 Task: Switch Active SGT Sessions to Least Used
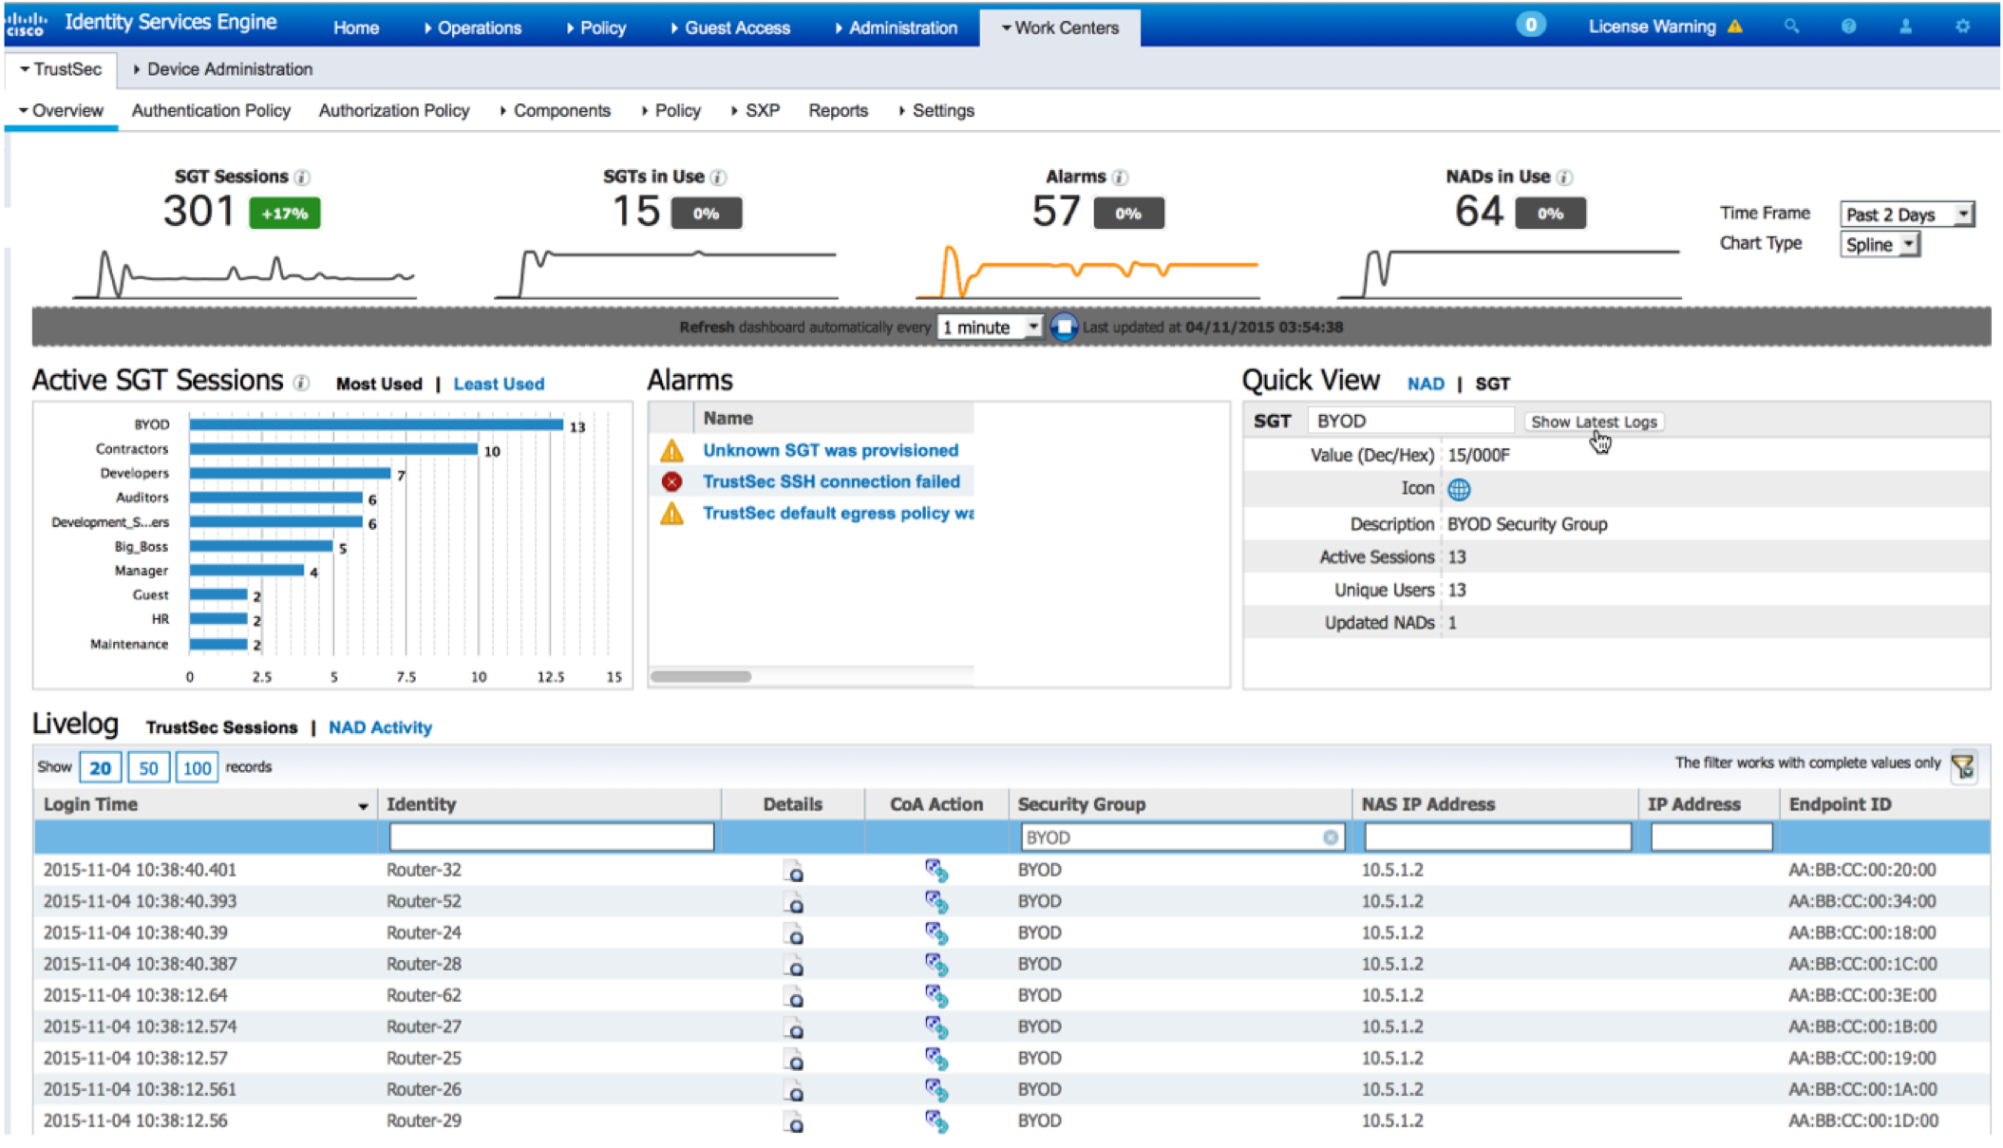pyautogui.click(x=499, y=384)
